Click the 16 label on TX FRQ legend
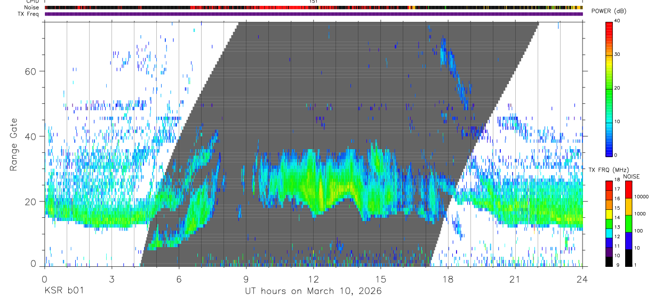This screenshot has height=302, width=655. [x=617, y=199]
